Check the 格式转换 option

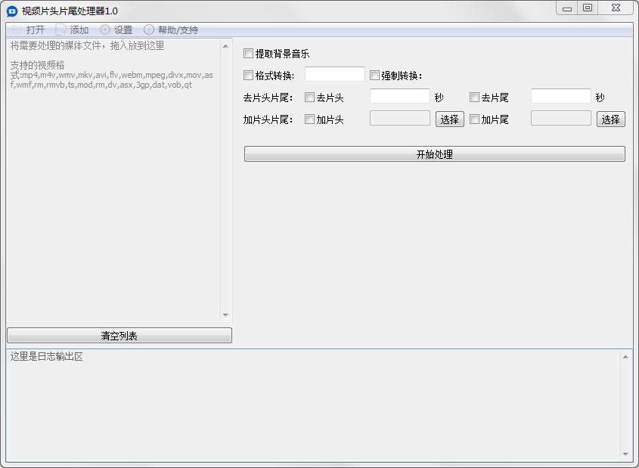[x=248, y=75]
